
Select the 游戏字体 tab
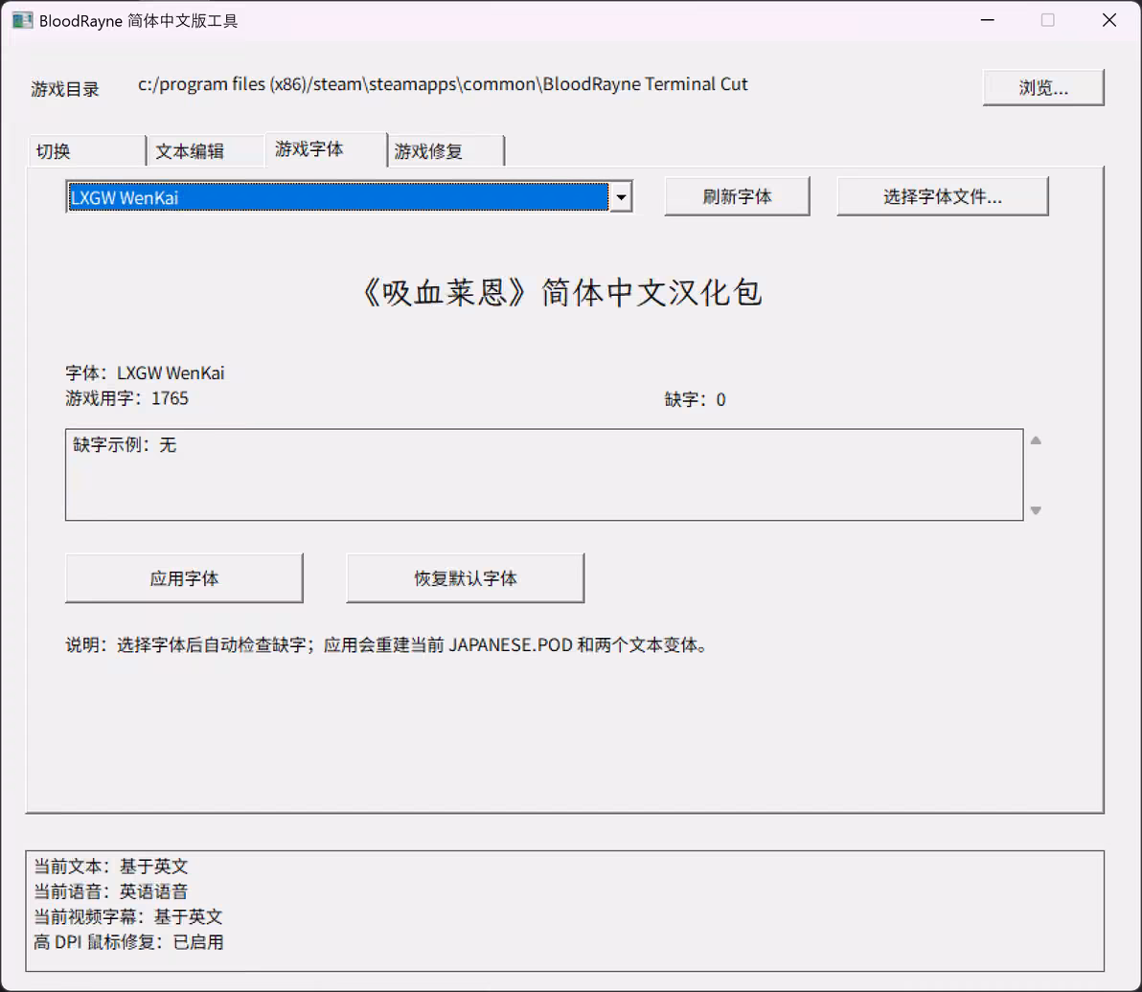[x=326, y=149]
